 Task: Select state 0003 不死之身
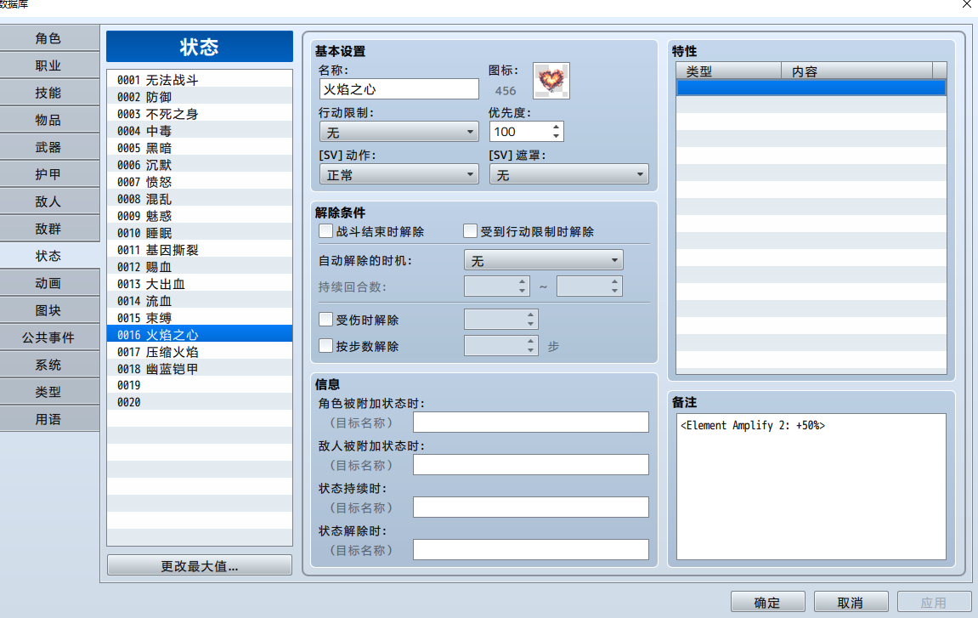pos(199,114)
